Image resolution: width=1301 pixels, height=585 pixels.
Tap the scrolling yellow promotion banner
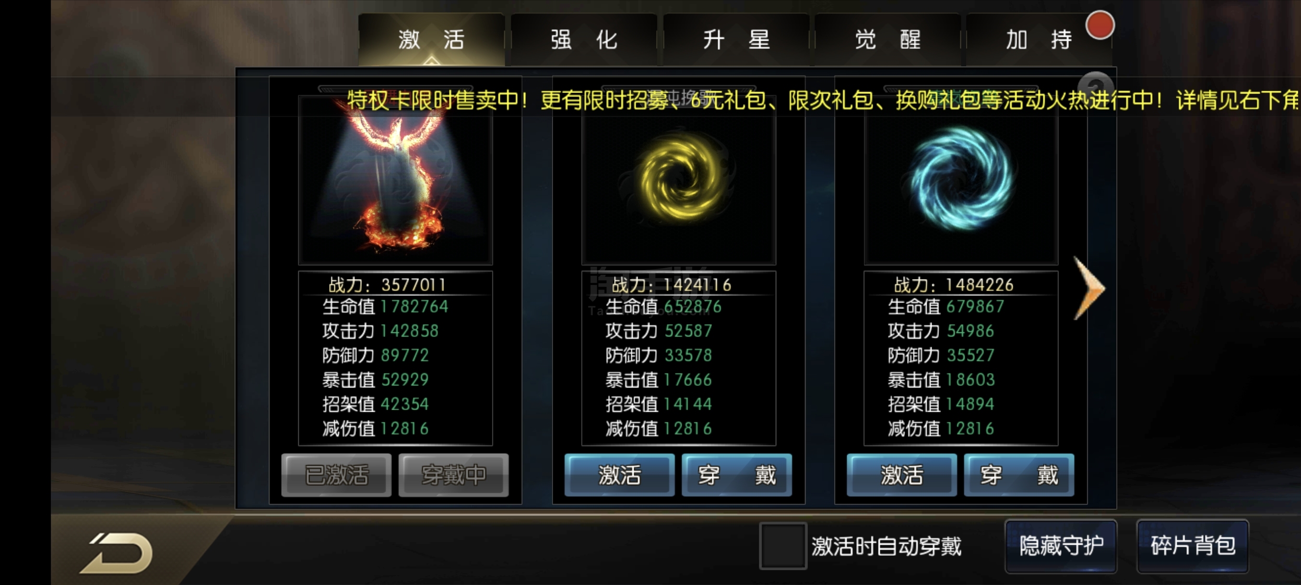tap(823, 100)
